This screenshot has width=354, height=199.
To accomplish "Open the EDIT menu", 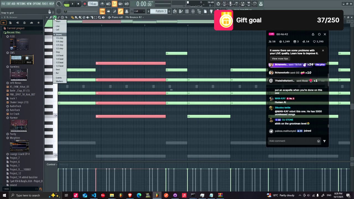I will [9, 4].
